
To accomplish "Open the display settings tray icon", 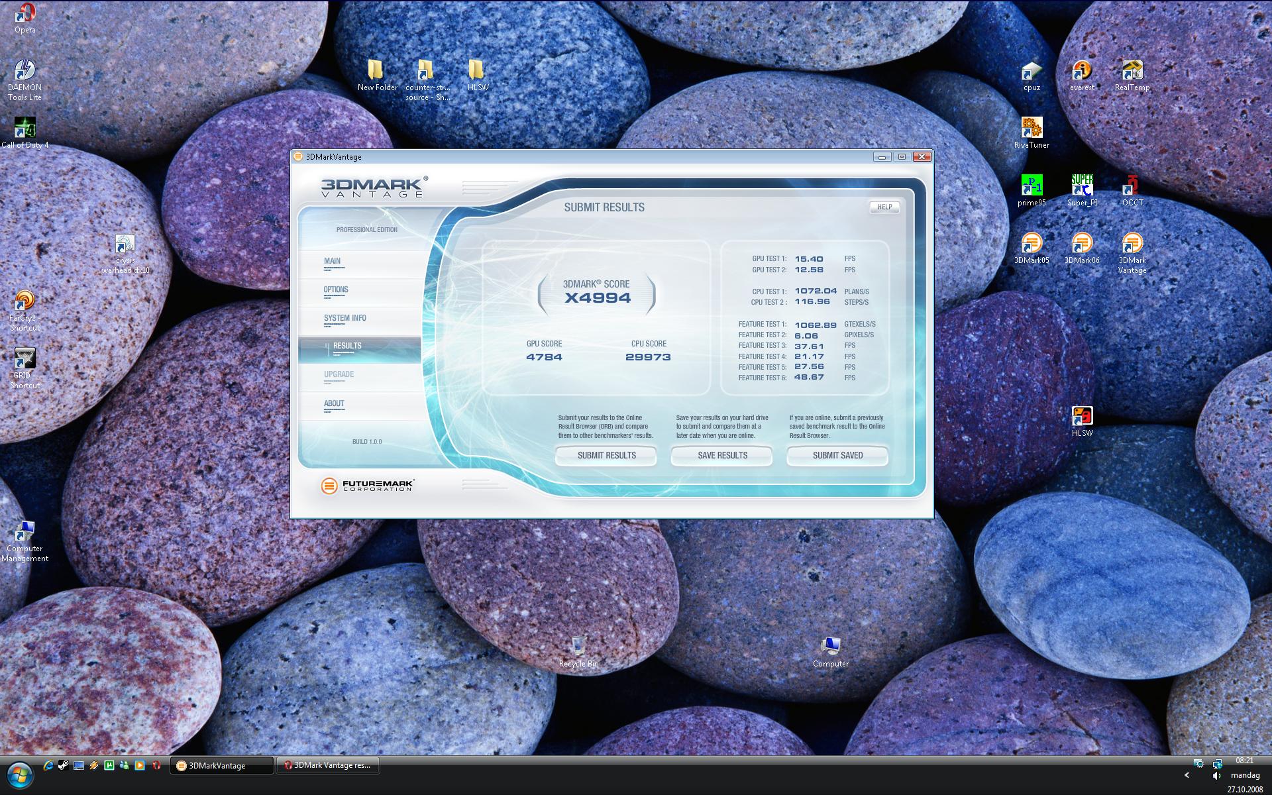I will [1198, 763].
